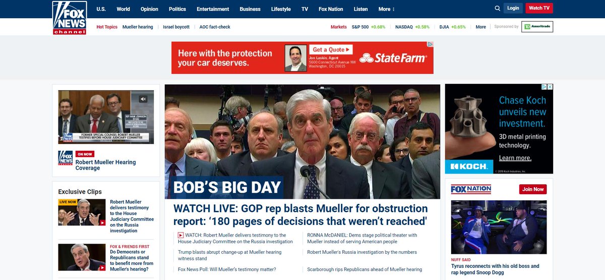The height and width of the screenshot is (280, 605).
Task: Click the Markets link
Action: point(339,27)
